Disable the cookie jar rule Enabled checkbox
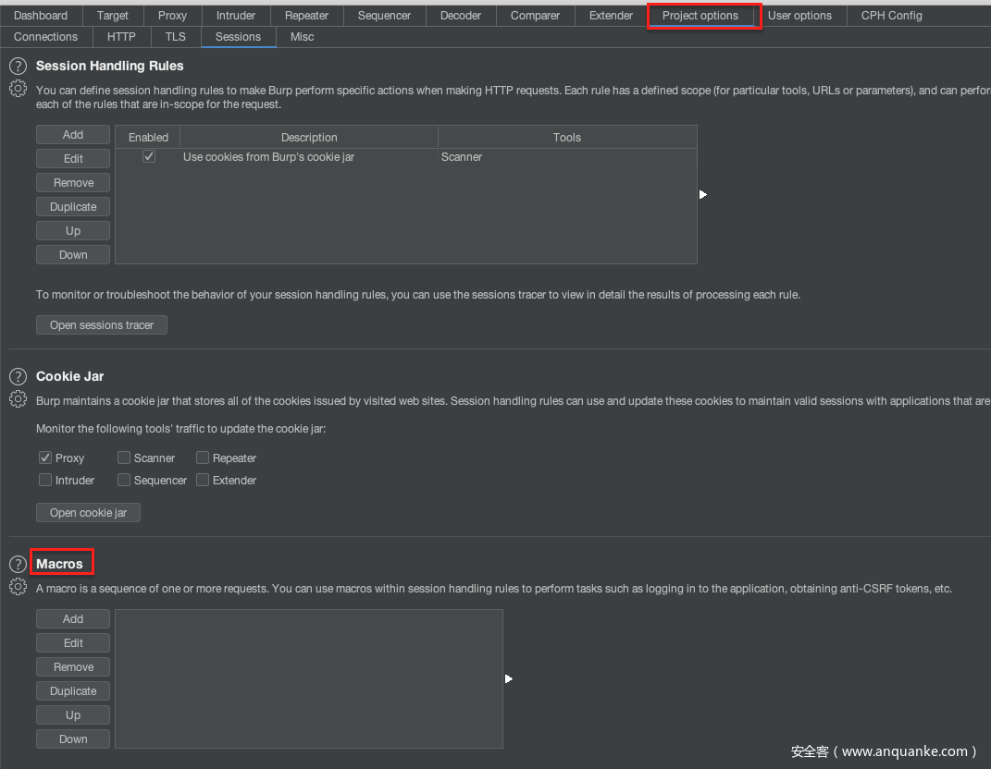 [x=148, y=157]
